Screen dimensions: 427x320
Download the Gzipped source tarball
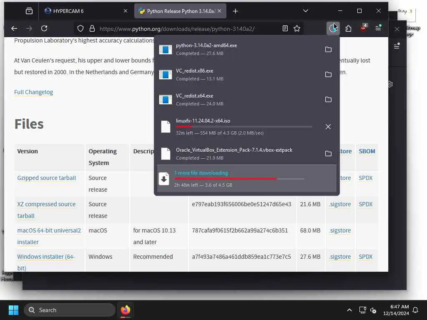coord(47,178)
